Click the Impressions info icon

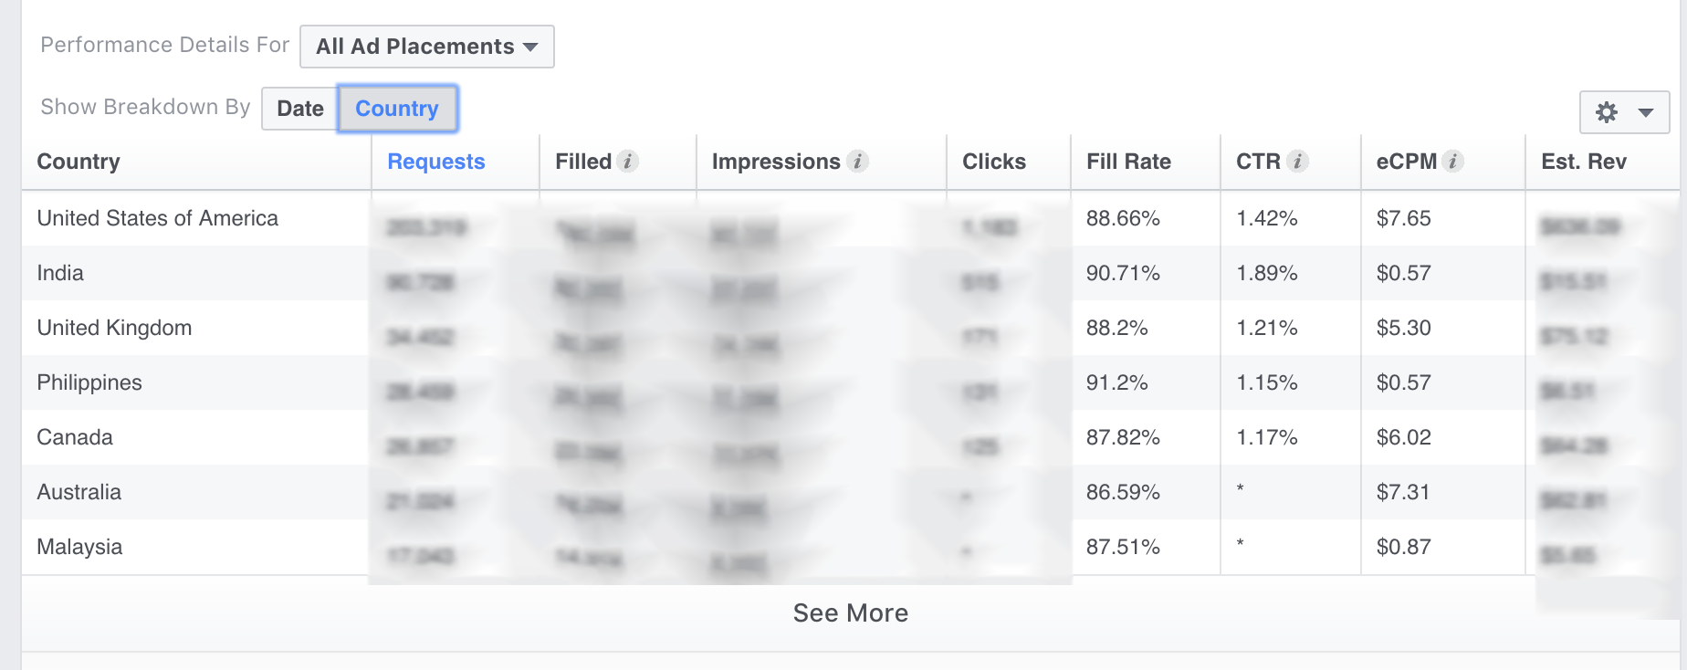click(x=857, y=162)
